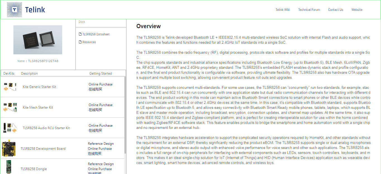
Task: Click 在线购买 for Kite Mesh Starter Kit
Action: point(95,110)
